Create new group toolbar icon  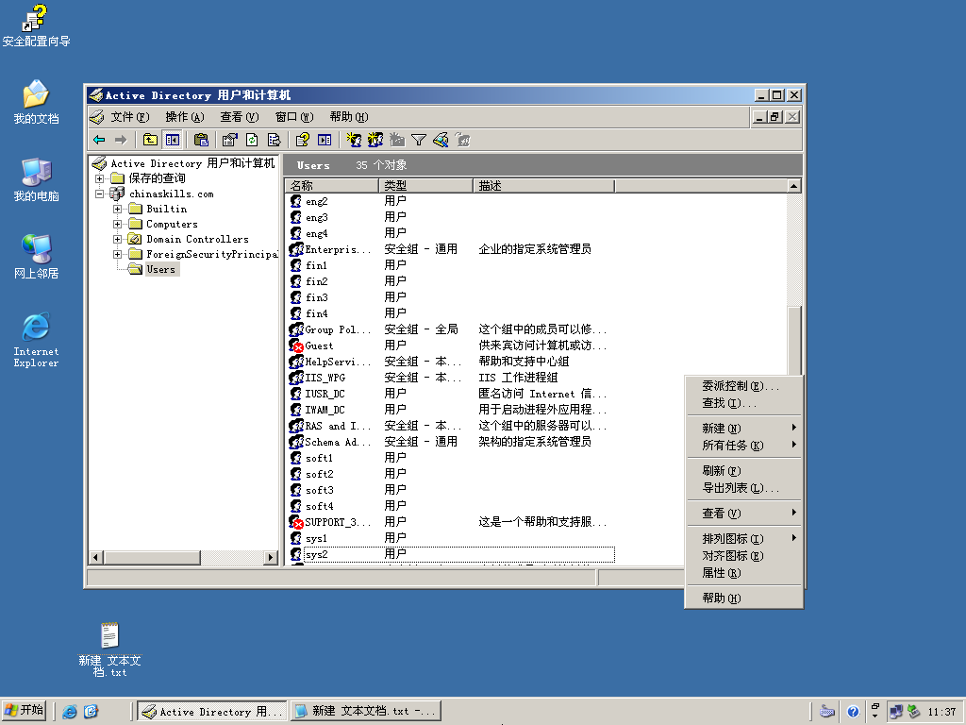375,140
